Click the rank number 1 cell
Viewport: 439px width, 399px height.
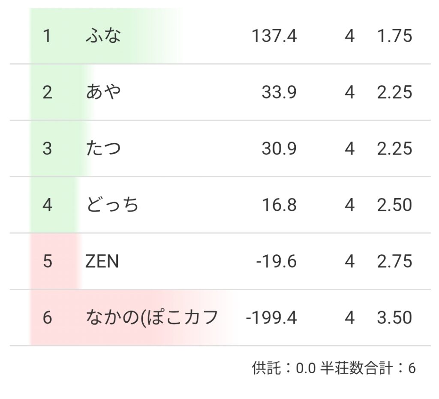coord(47,36)
